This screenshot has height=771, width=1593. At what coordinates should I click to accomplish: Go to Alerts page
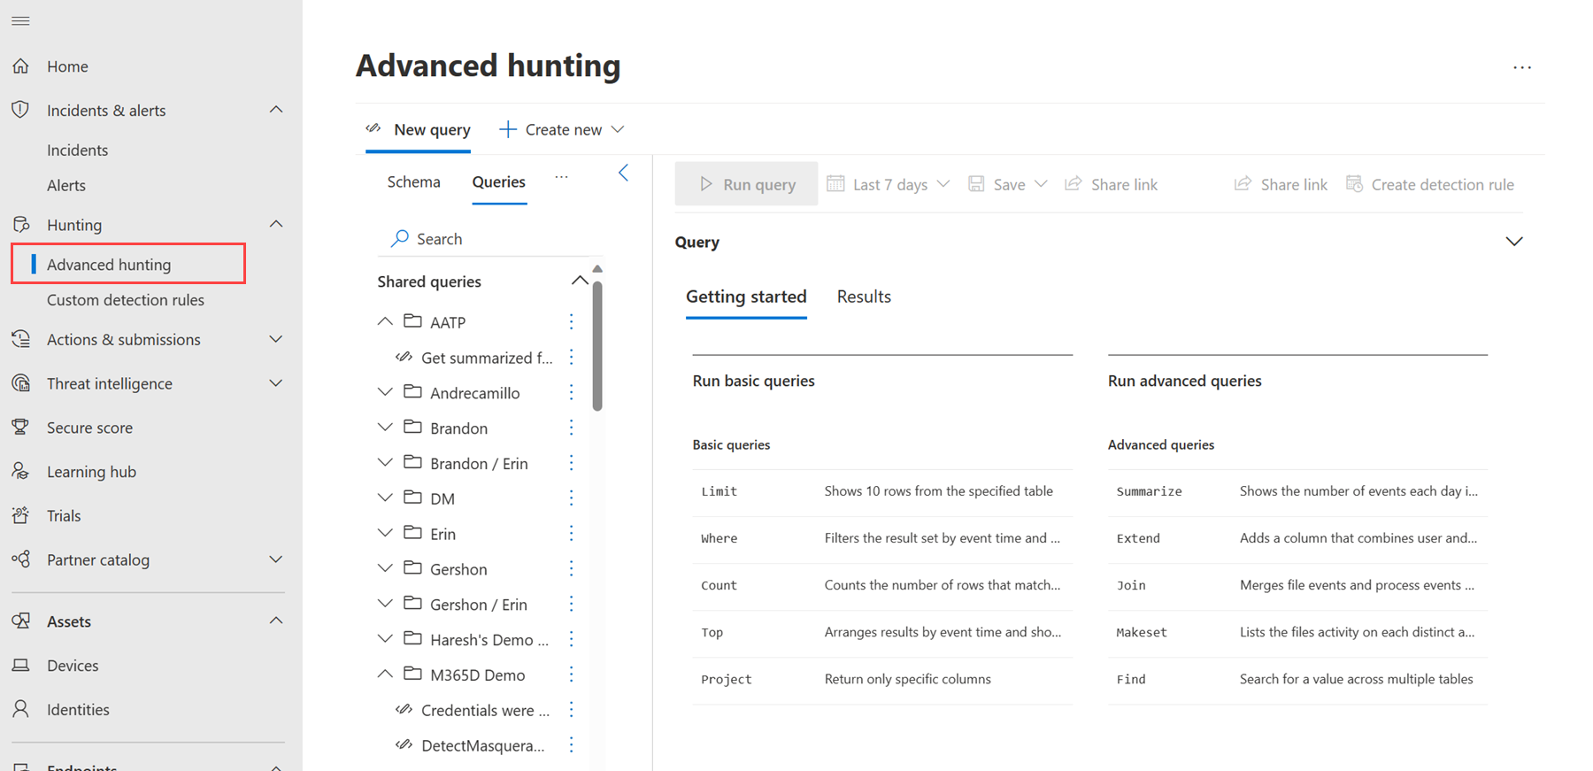click(66, 185)
